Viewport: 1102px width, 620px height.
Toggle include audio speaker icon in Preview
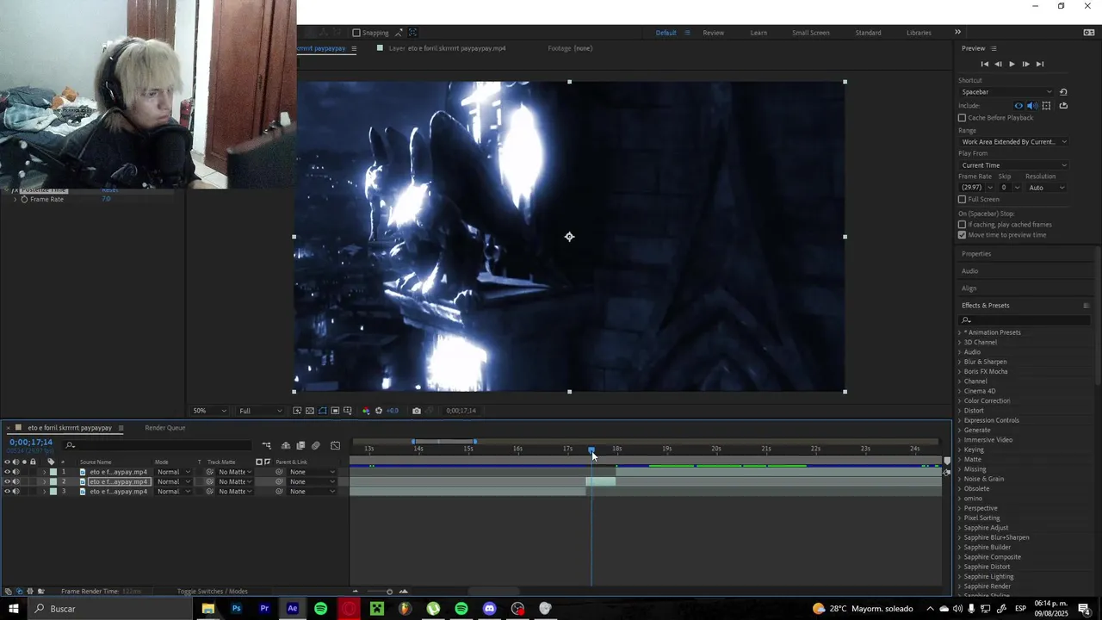point(1032,106)
